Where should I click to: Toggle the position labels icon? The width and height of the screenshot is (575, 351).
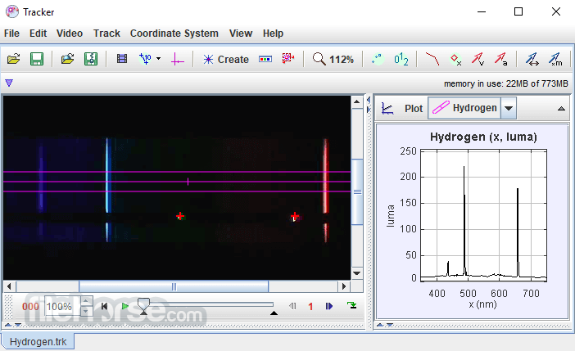coord(401,59)
